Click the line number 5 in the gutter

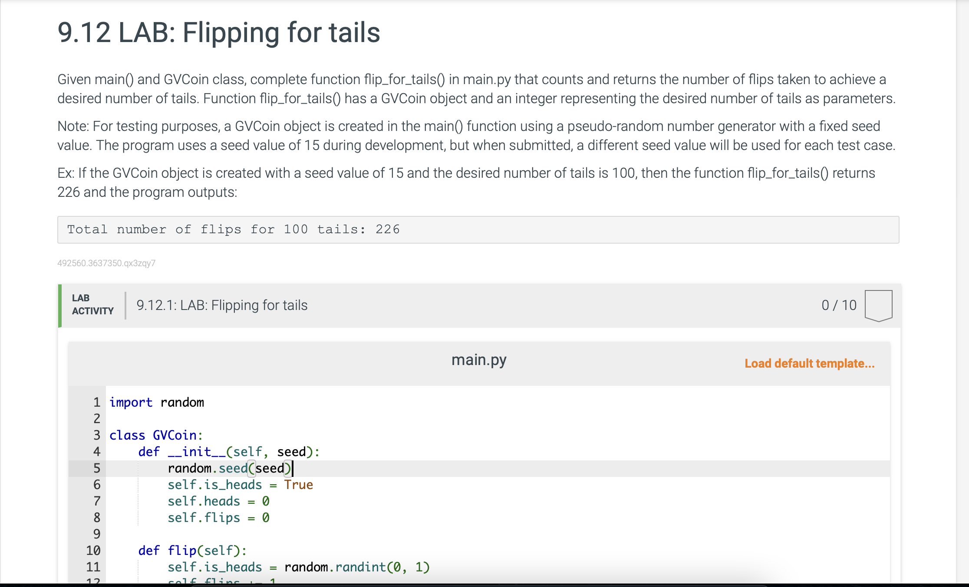pos(96,468)
